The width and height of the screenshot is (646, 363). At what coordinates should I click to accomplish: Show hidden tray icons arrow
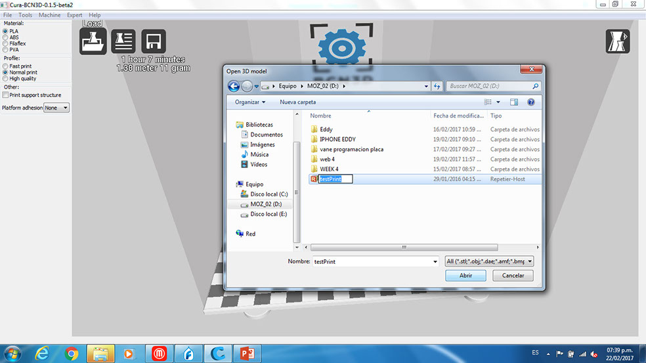pyautogui.click(x=548, y=354)
